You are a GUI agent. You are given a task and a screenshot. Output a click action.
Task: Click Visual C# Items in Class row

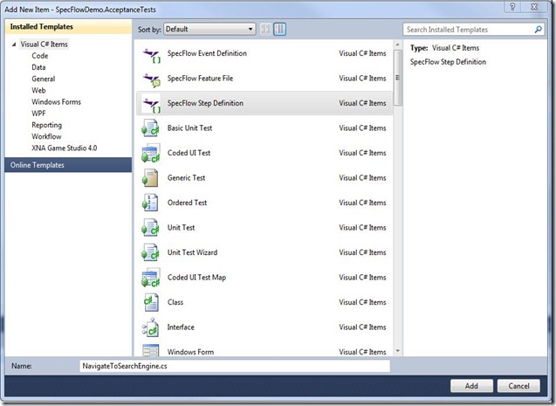click(362, 302)
